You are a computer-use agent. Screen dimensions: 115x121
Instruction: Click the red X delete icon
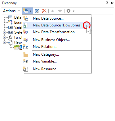[x=44, y=11]
